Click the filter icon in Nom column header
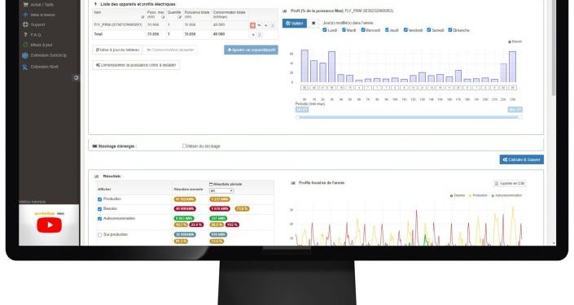 pos(142,17)
